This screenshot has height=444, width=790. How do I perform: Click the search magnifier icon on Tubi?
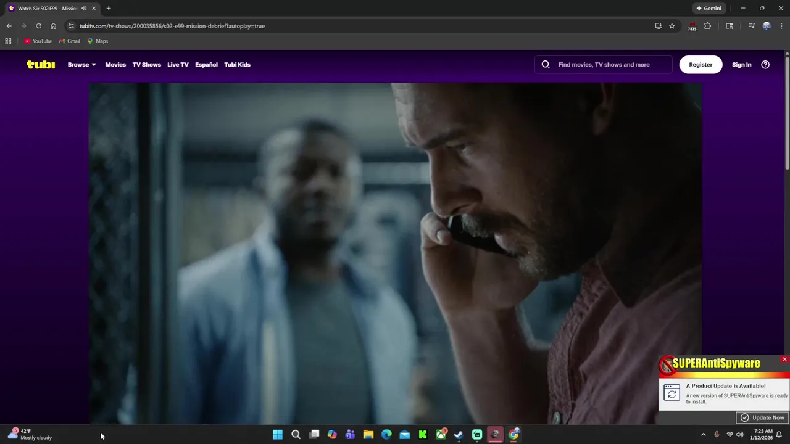[x=546, y=65]
